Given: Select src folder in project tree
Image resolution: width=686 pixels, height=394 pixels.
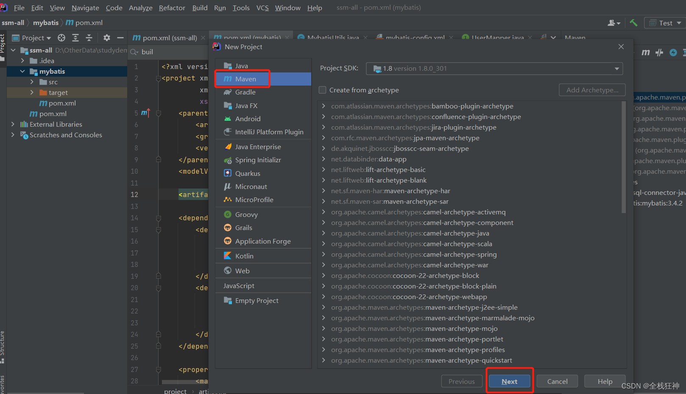Looking at the screenshot, I should [49, 82].
